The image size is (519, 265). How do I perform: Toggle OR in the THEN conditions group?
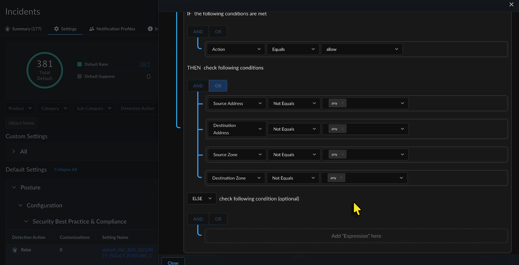click(x=218, y=86)
